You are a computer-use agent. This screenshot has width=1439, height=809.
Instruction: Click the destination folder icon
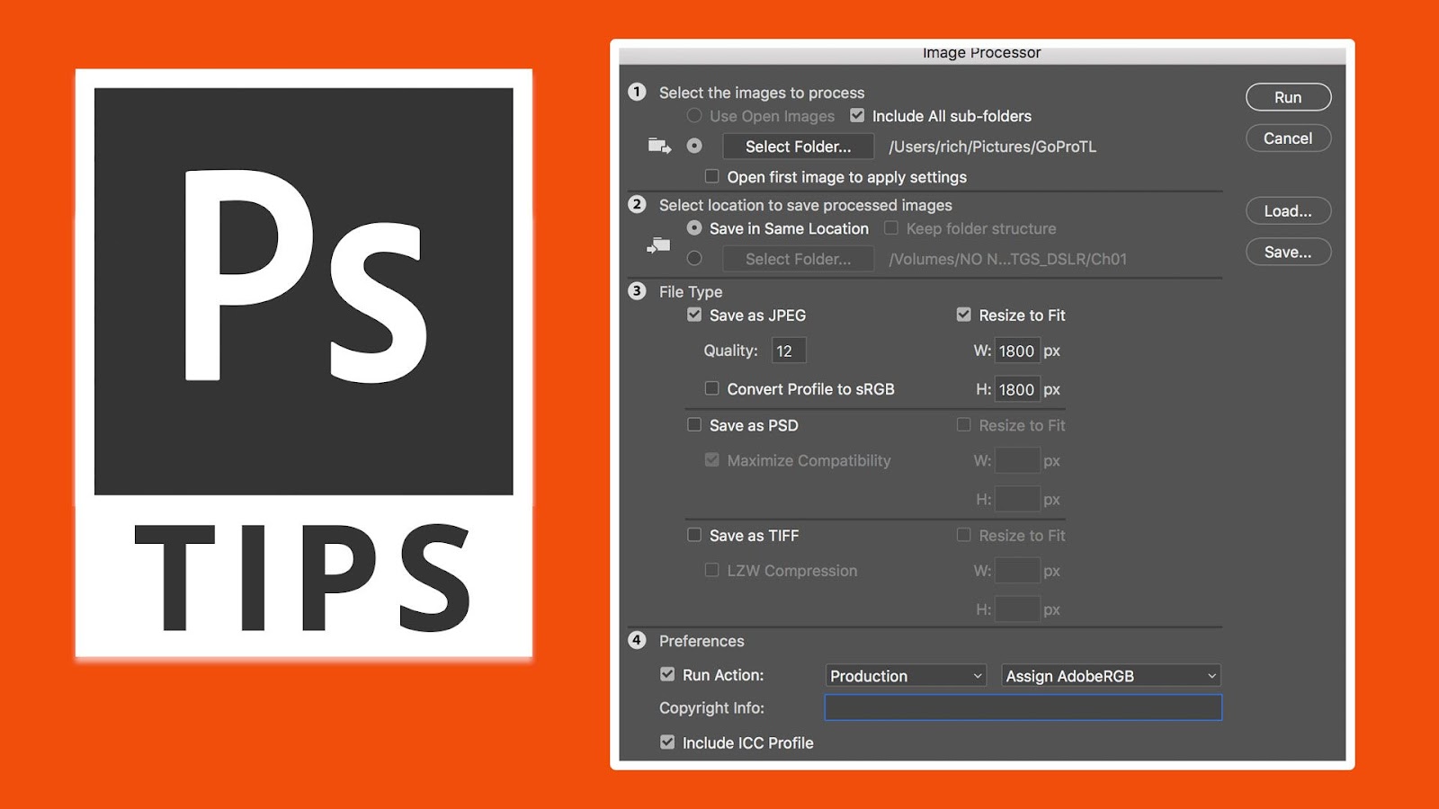pos(658,245)
